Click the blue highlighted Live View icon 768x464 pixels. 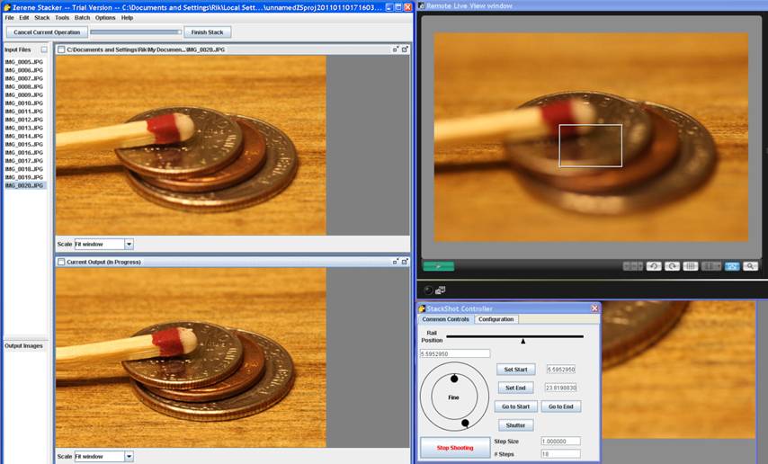[x=732, y=266]
